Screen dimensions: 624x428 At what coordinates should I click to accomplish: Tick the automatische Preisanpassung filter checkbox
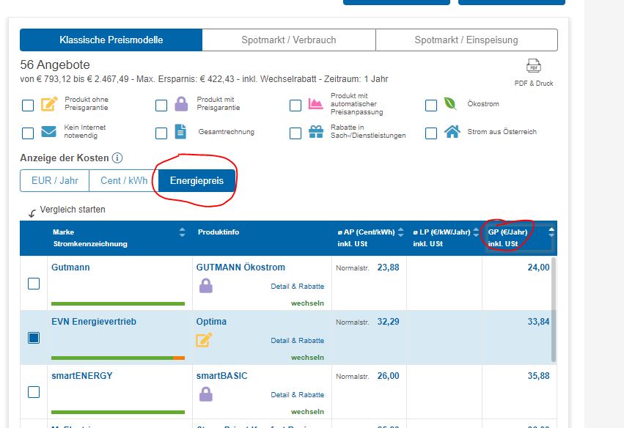click(x=296, y=106)
